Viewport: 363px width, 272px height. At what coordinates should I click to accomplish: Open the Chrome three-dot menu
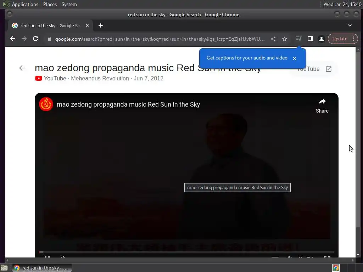(353, 39)
